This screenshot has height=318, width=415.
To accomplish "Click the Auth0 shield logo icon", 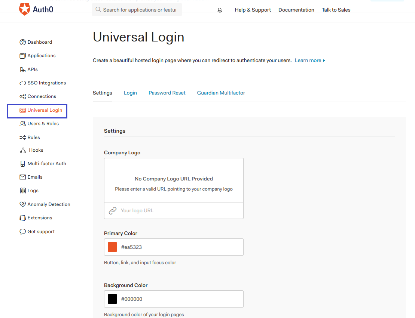I will click(x=25, y=9).
